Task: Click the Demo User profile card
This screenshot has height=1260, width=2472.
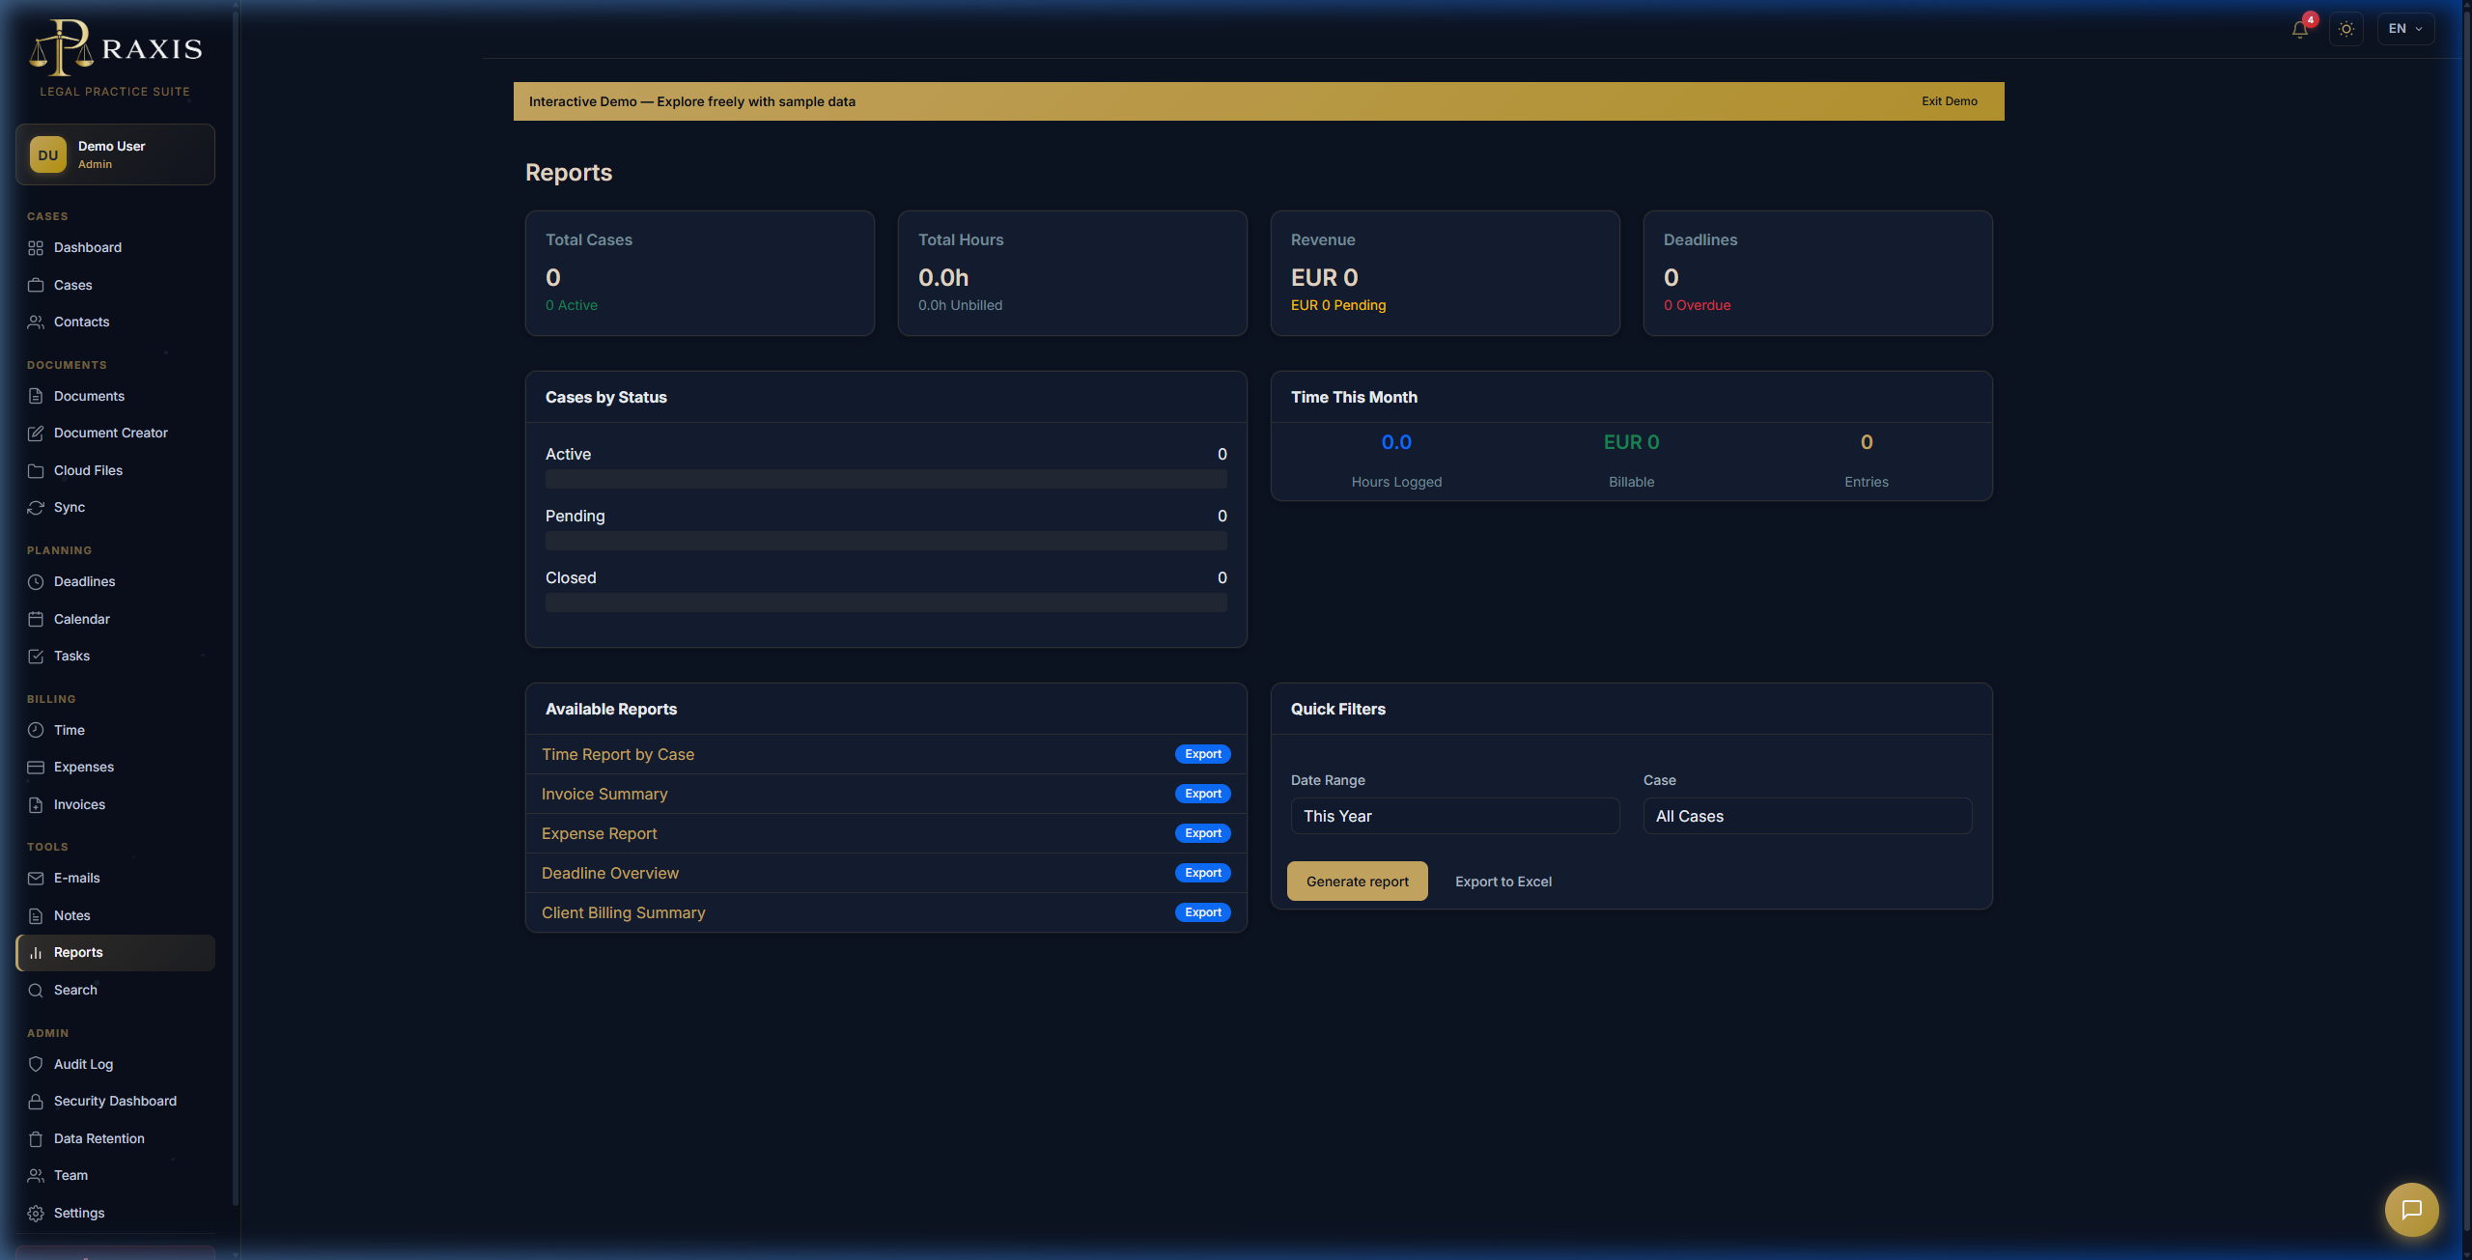Action: 115,154
